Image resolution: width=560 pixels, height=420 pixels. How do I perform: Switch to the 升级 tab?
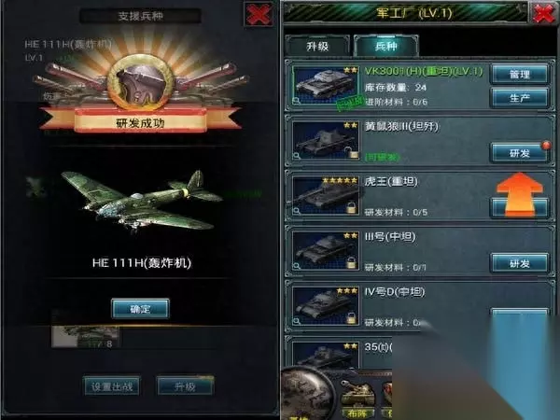[x=317, y=47]
